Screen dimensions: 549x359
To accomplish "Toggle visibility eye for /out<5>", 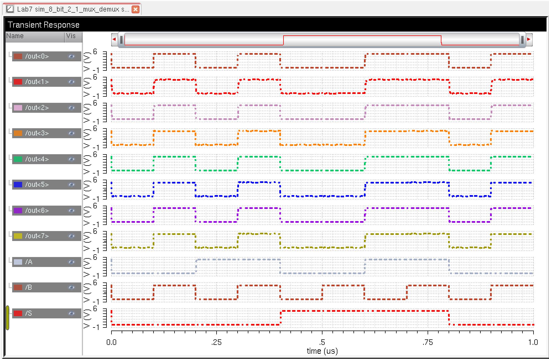I will [x=71, y=185].
